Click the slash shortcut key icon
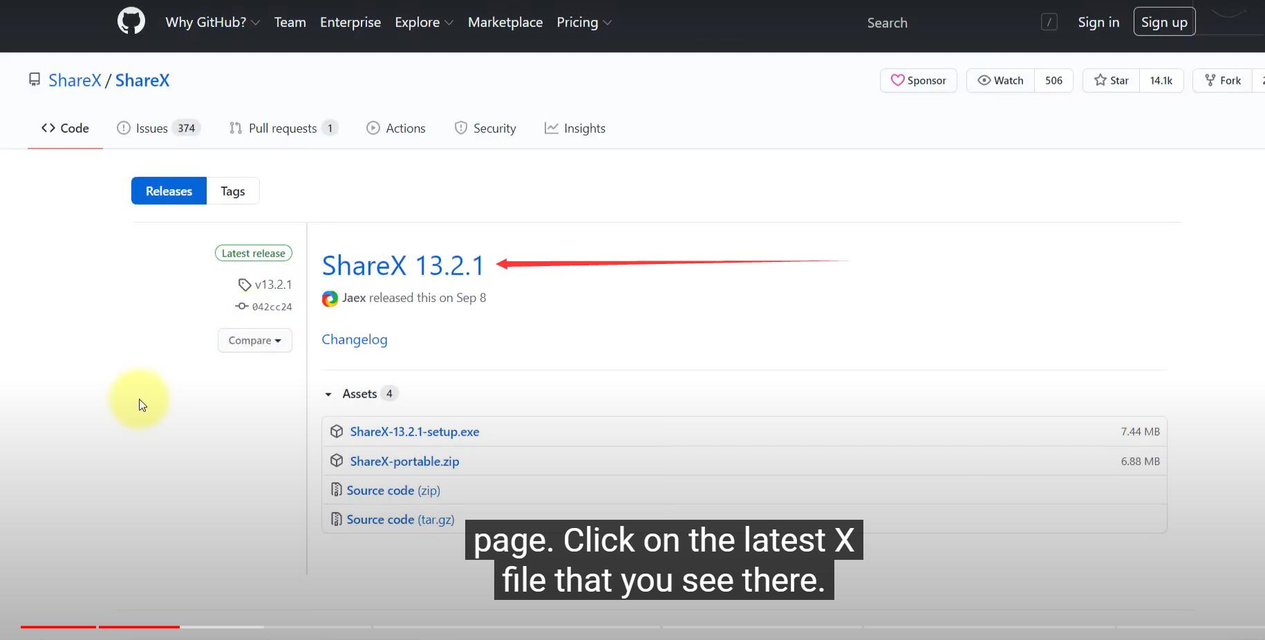The height and width of the screenshot is (640, 1265). coord(1049,22)
